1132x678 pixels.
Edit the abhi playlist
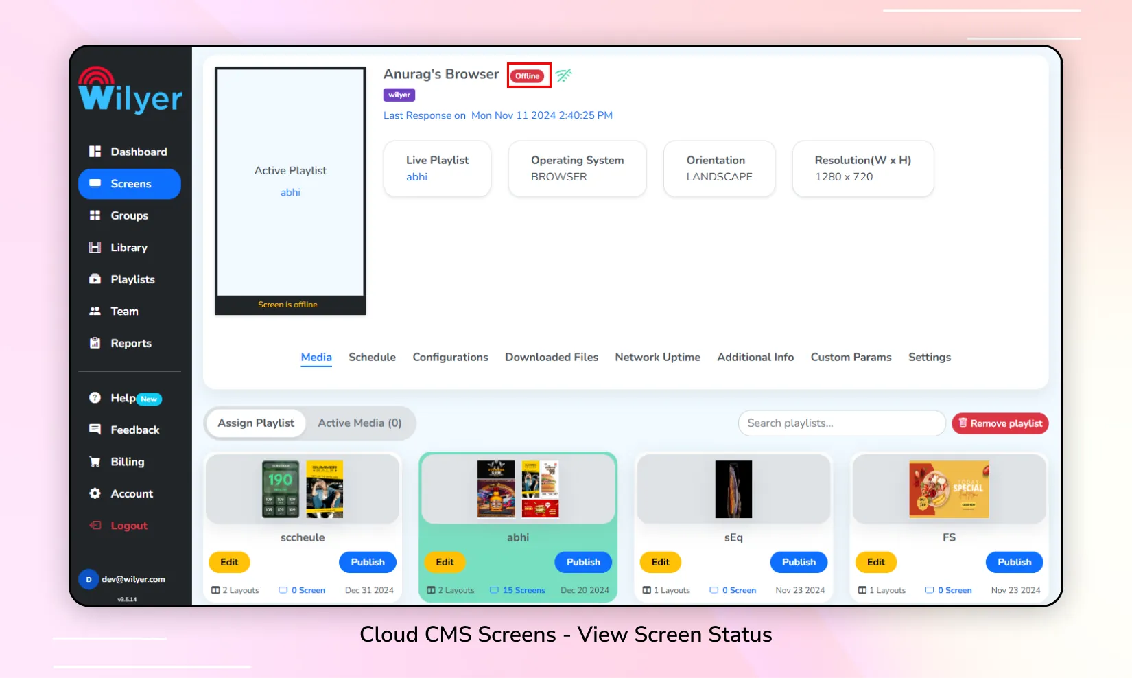(x=445, y=562)
